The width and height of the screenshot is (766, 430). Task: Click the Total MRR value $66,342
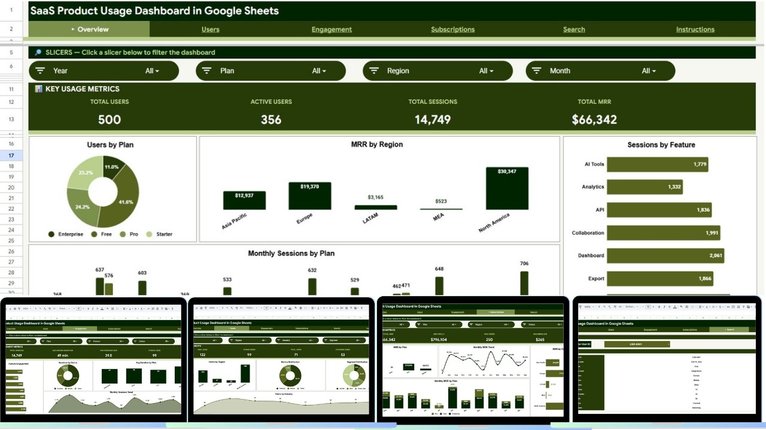(x=594, y=119)
